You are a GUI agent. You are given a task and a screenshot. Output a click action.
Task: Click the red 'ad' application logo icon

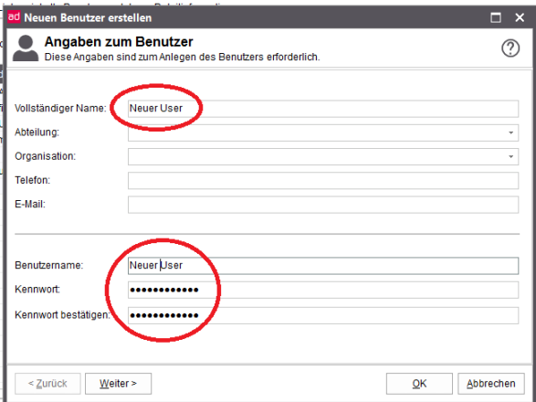14,16
